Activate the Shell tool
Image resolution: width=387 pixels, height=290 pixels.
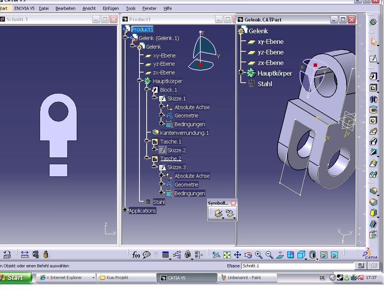(373, 224)
